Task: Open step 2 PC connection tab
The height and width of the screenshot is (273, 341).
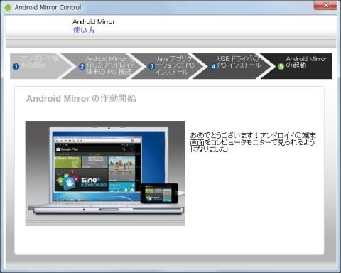Action: [104, 66]
